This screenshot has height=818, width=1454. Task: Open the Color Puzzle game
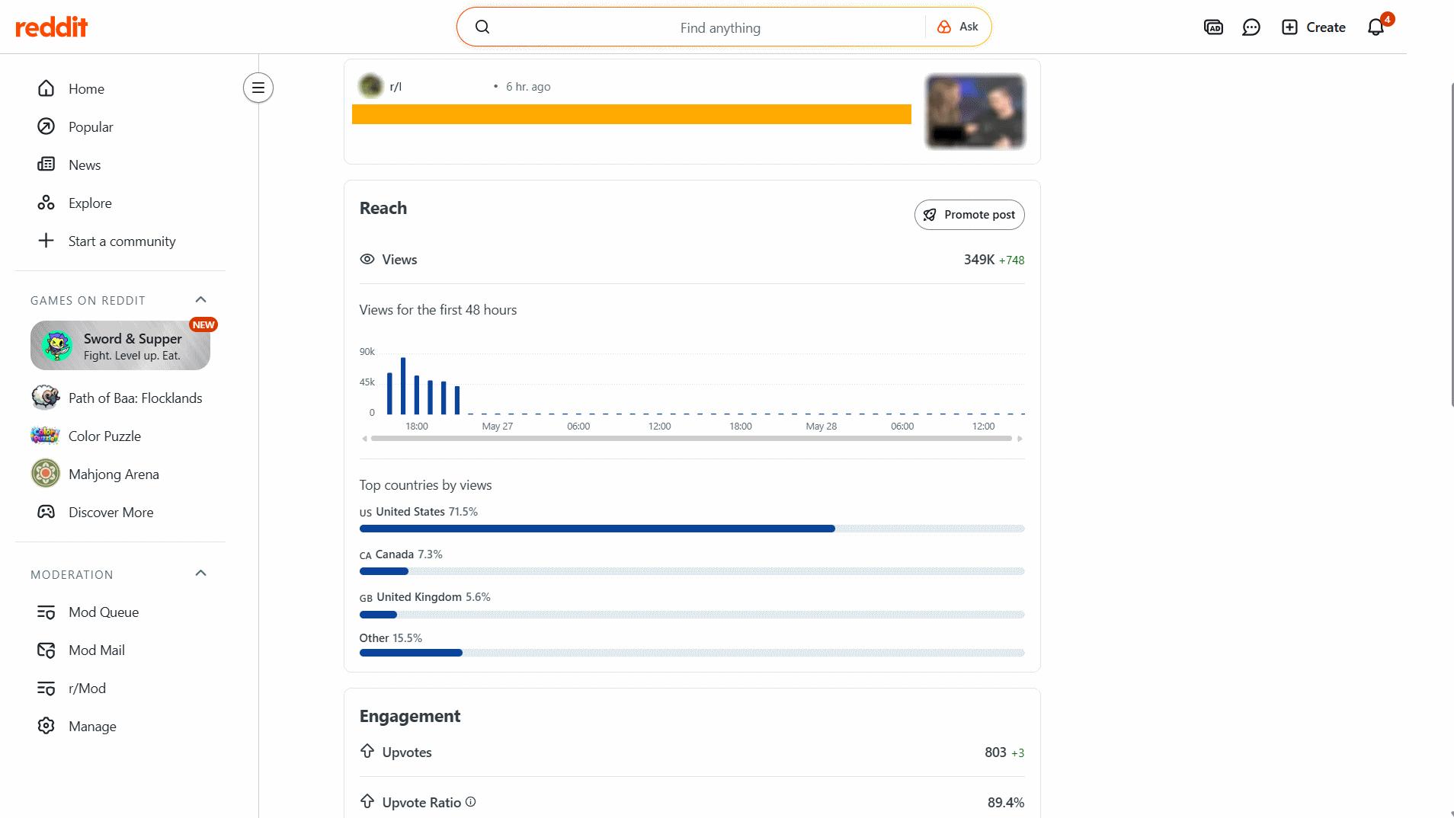click(120, 436)
